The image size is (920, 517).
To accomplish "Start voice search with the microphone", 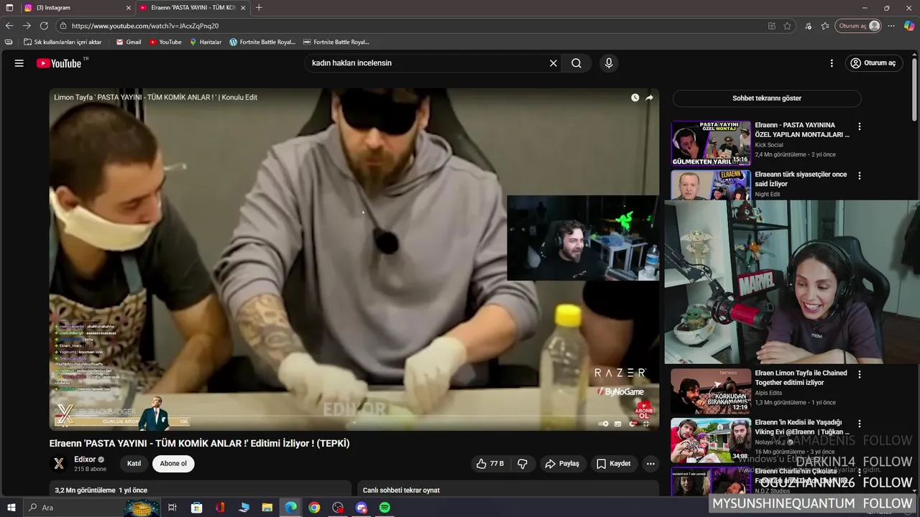I will (x=609, y=63).
